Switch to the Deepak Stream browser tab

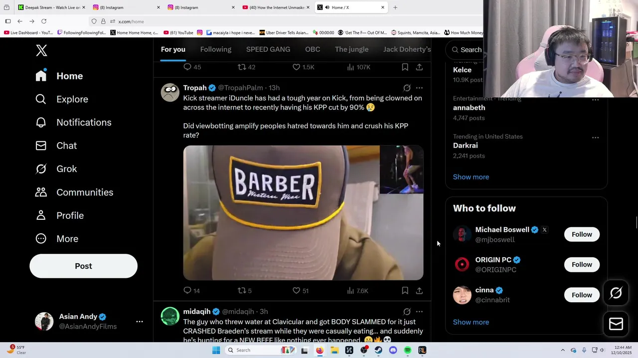52,7
